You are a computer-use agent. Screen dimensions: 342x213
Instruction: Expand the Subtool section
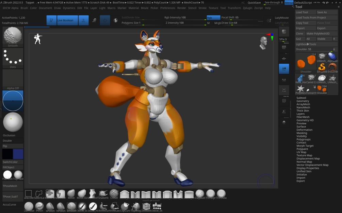tap(301, 98)
